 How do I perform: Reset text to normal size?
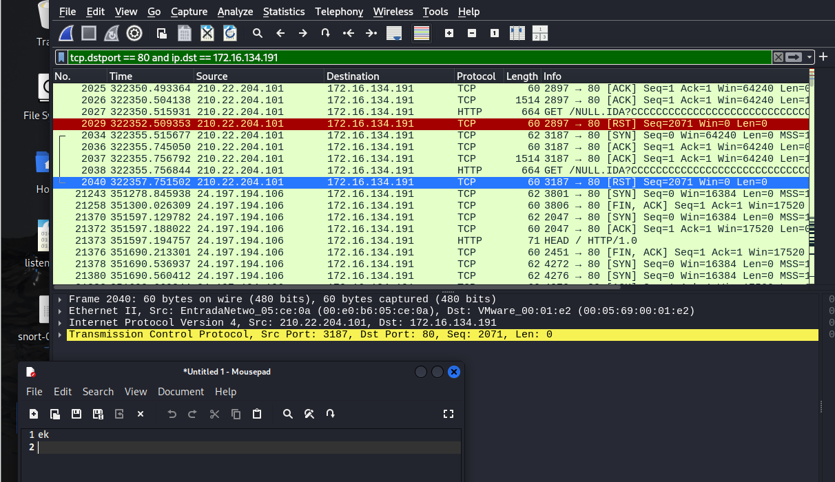pyautogui.click(x=495, y=33)
